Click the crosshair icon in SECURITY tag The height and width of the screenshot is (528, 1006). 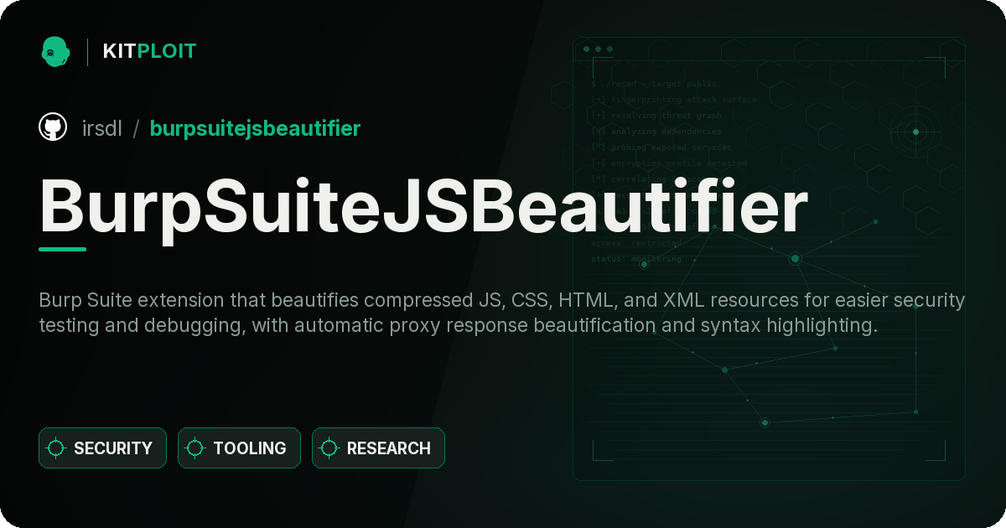pyautogui.click(x=56, y=448)
